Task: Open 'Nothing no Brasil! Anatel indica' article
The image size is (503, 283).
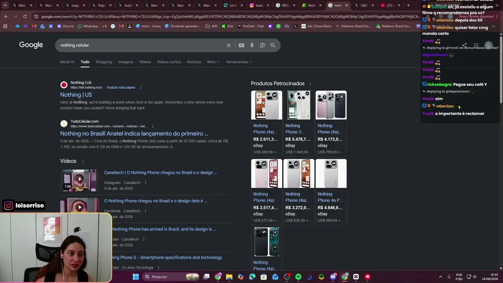Action: 134,134
